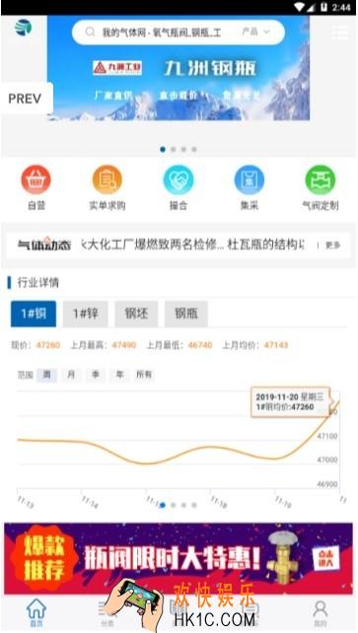358x633 pixels.
Task: Tap the 上月均价 value 47143
Action: pyautogui.click(x=276, y=345)
